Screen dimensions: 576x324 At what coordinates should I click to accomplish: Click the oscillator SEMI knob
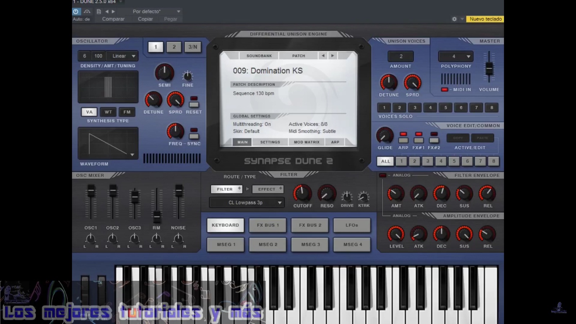coord(164,73)
